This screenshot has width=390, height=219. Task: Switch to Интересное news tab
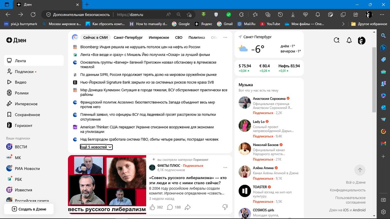click(x=159, y=38)
